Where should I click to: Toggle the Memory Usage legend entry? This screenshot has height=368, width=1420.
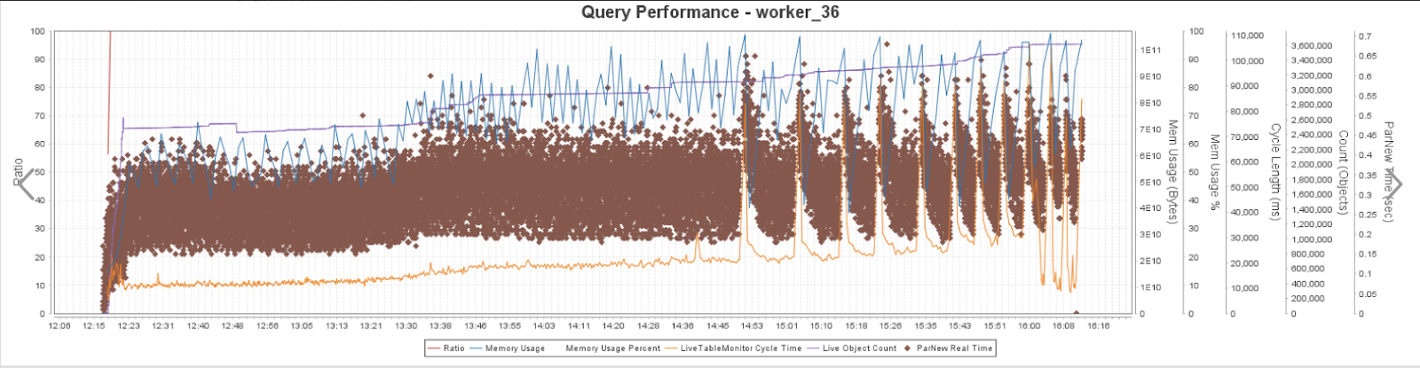point(515,348)
